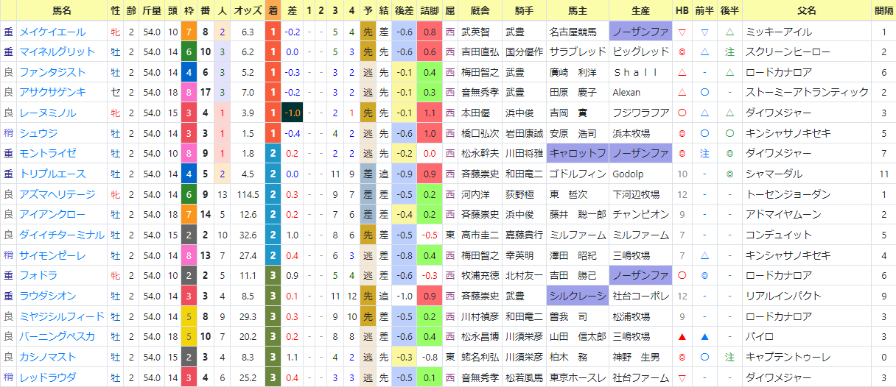Click trainer name 橋口弘次
Image resolution: width=896 pixels, height=387 pixels.
click(480, 133)
